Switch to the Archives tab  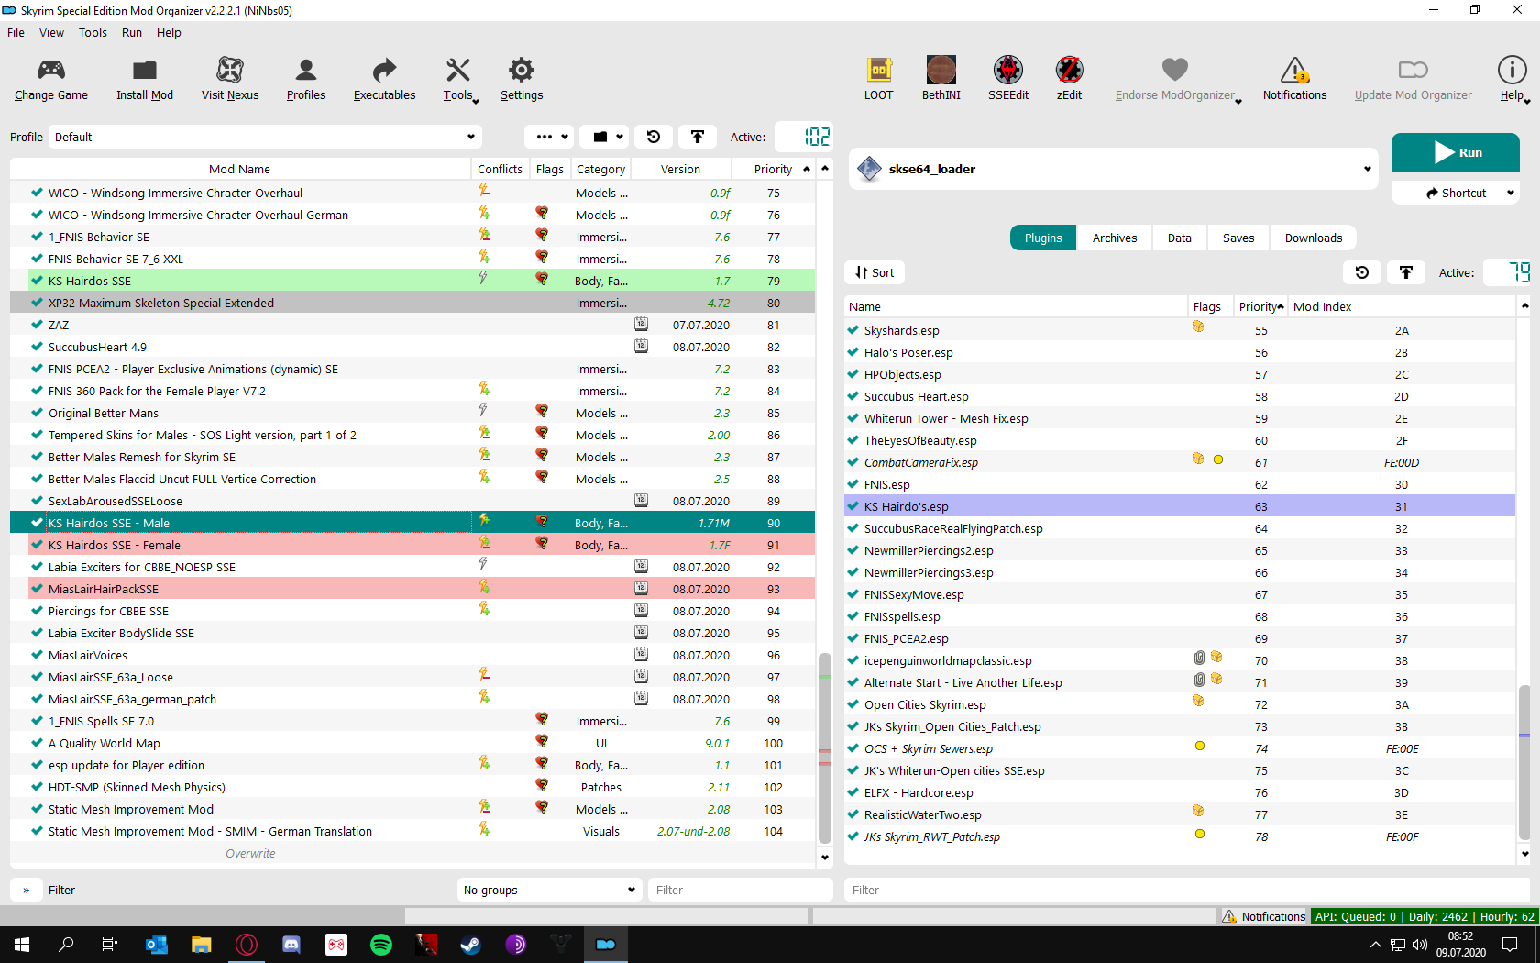coord(1115,238)
